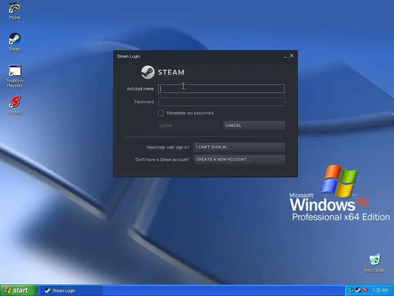Screen dimensions: 394x296
Task: Select the Steam Login taskbar button
Action: (71, 291)
